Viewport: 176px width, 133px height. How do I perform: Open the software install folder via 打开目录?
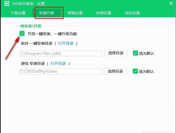click(x=66, y=43)
